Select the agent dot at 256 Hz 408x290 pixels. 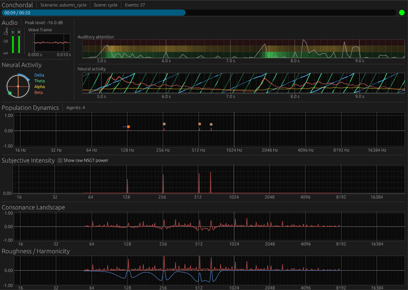(x=164, y=124)
